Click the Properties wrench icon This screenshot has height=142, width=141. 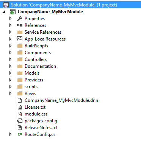(x=20, y=19)
